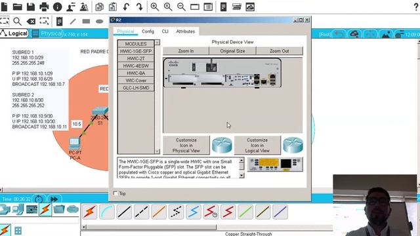Select the HWIC-4ESW module
This screenshot has width=420, height=236.
pos(136,66)
